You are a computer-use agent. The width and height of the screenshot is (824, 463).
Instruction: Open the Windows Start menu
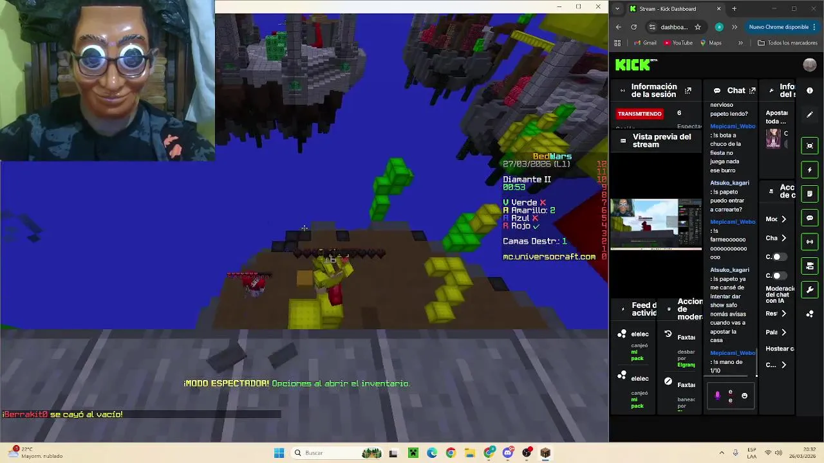click(x=279, y=453)
